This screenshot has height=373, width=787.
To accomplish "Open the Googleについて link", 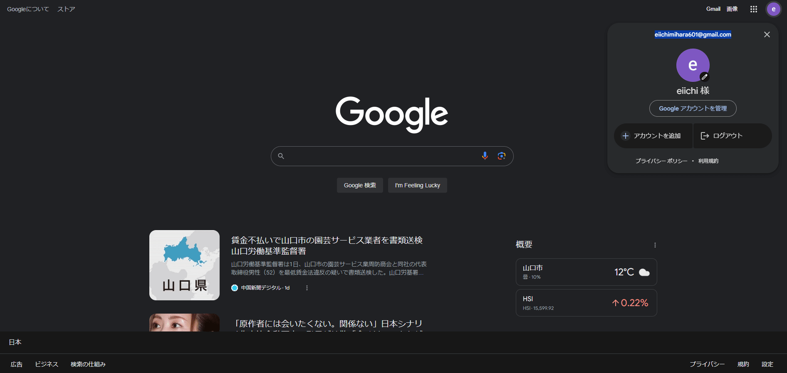I will pos(28,9).
